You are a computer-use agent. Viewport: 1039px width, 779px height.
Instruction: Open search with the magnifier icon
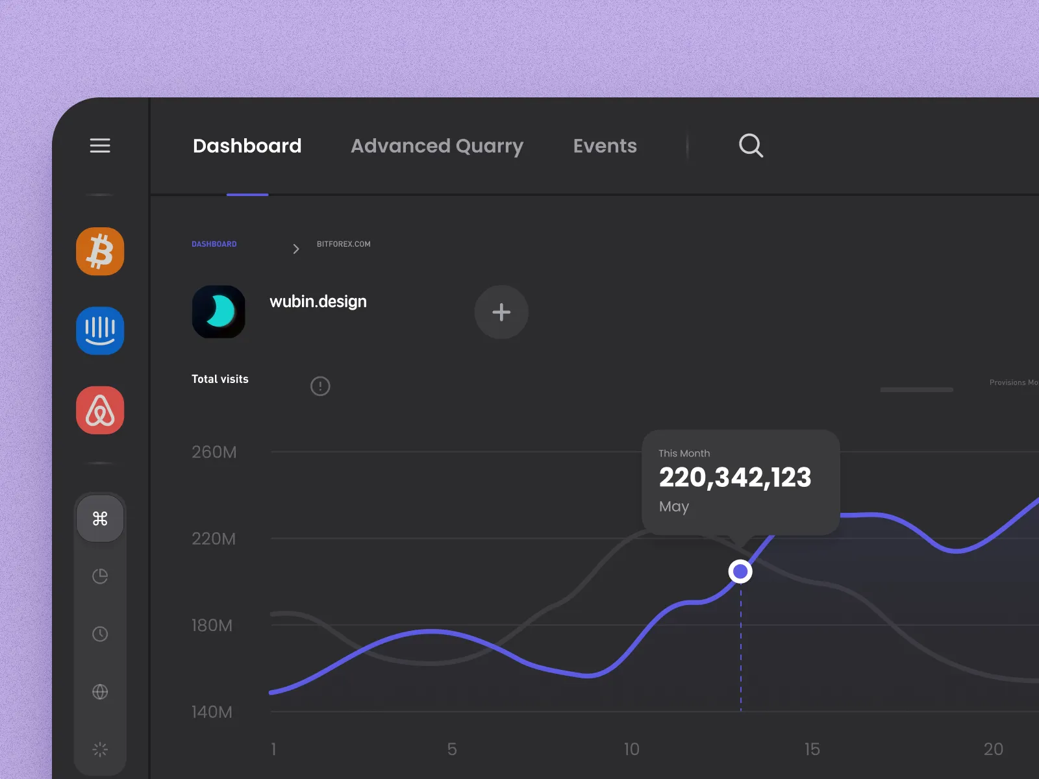[751, 145]
